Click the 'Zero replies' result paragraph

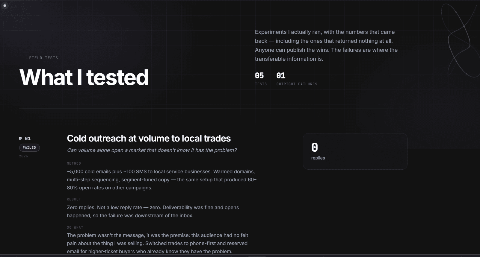point(153,212)
